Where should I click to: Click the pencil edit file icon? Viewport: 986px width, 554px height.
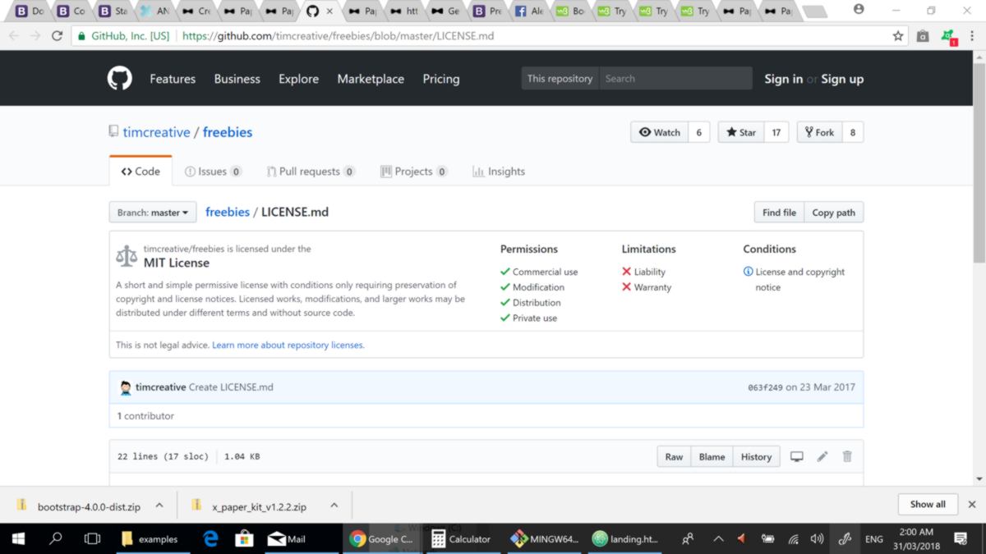tap(822, 456)
